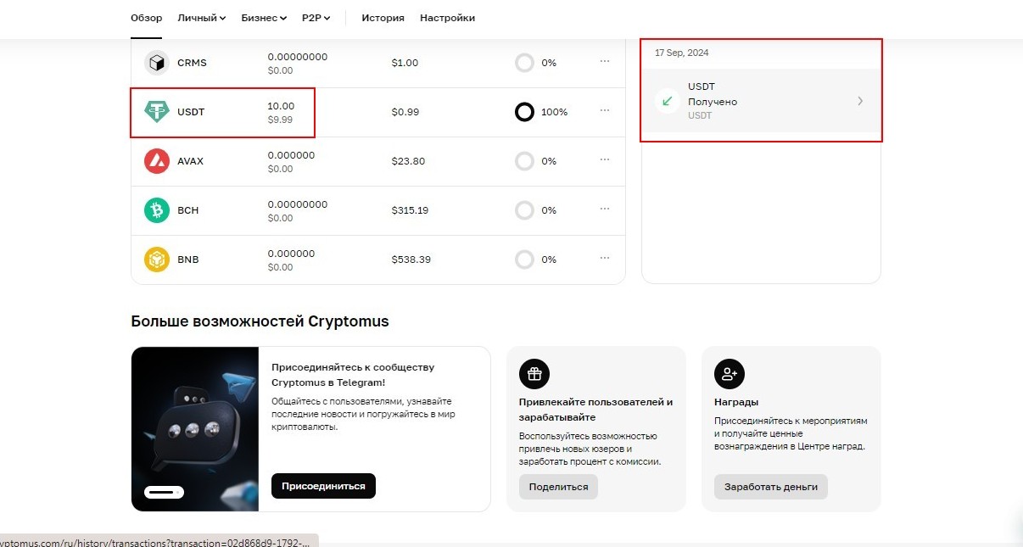
Task: Click the Заработать деньги button
Action: (771, 487)
